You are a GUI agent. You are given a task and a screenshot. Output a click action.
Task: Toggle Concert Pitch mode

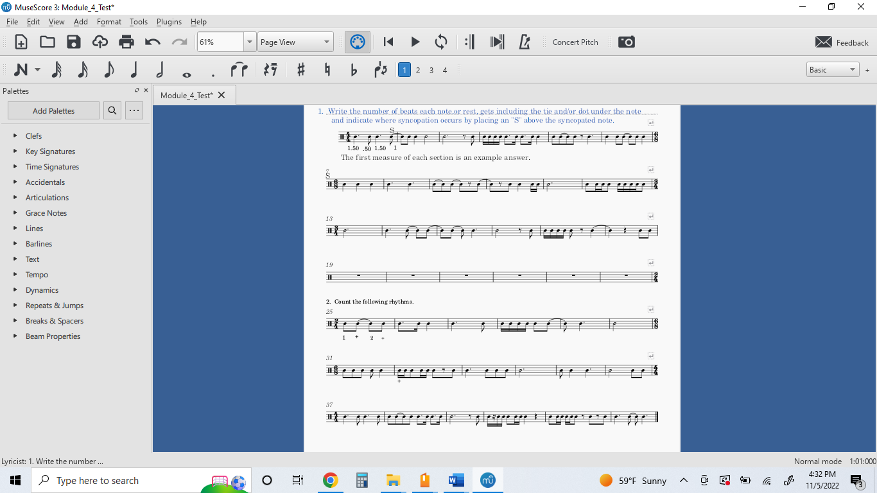coord(575,42)
